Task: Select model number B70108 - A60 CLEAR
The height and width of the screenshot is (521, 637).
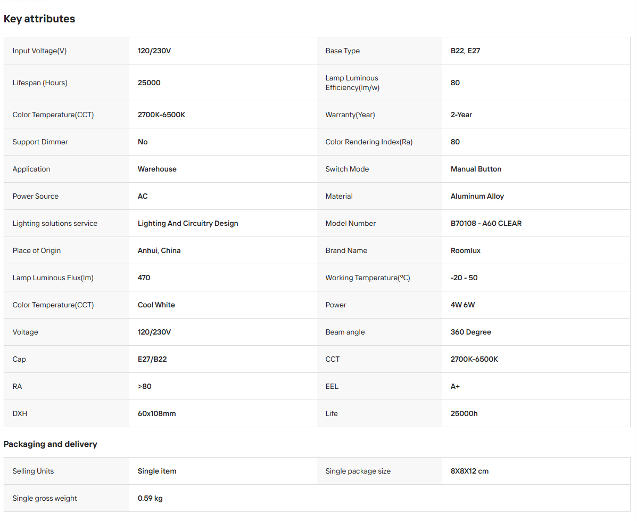Action: click(486, 223)
